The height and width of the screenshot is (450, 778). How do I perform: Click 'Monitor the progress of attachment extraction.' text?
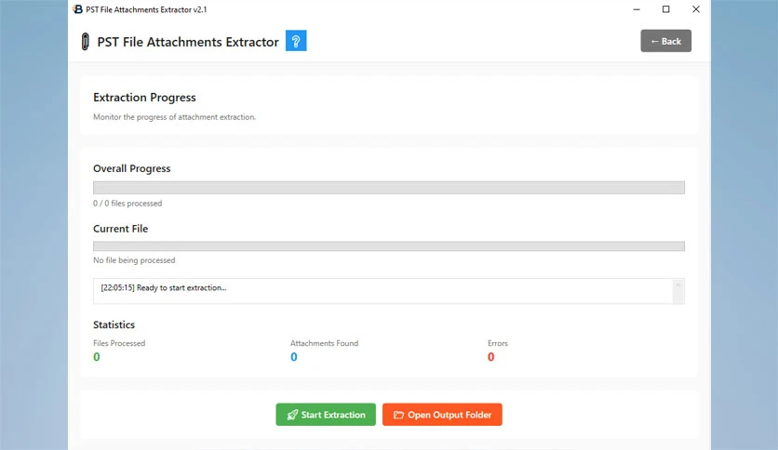tap(175, 117)
